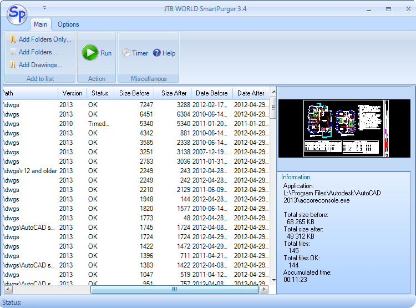The image size is (416, 308).
Task: Click the blue Help question icon
Action: 157,53
